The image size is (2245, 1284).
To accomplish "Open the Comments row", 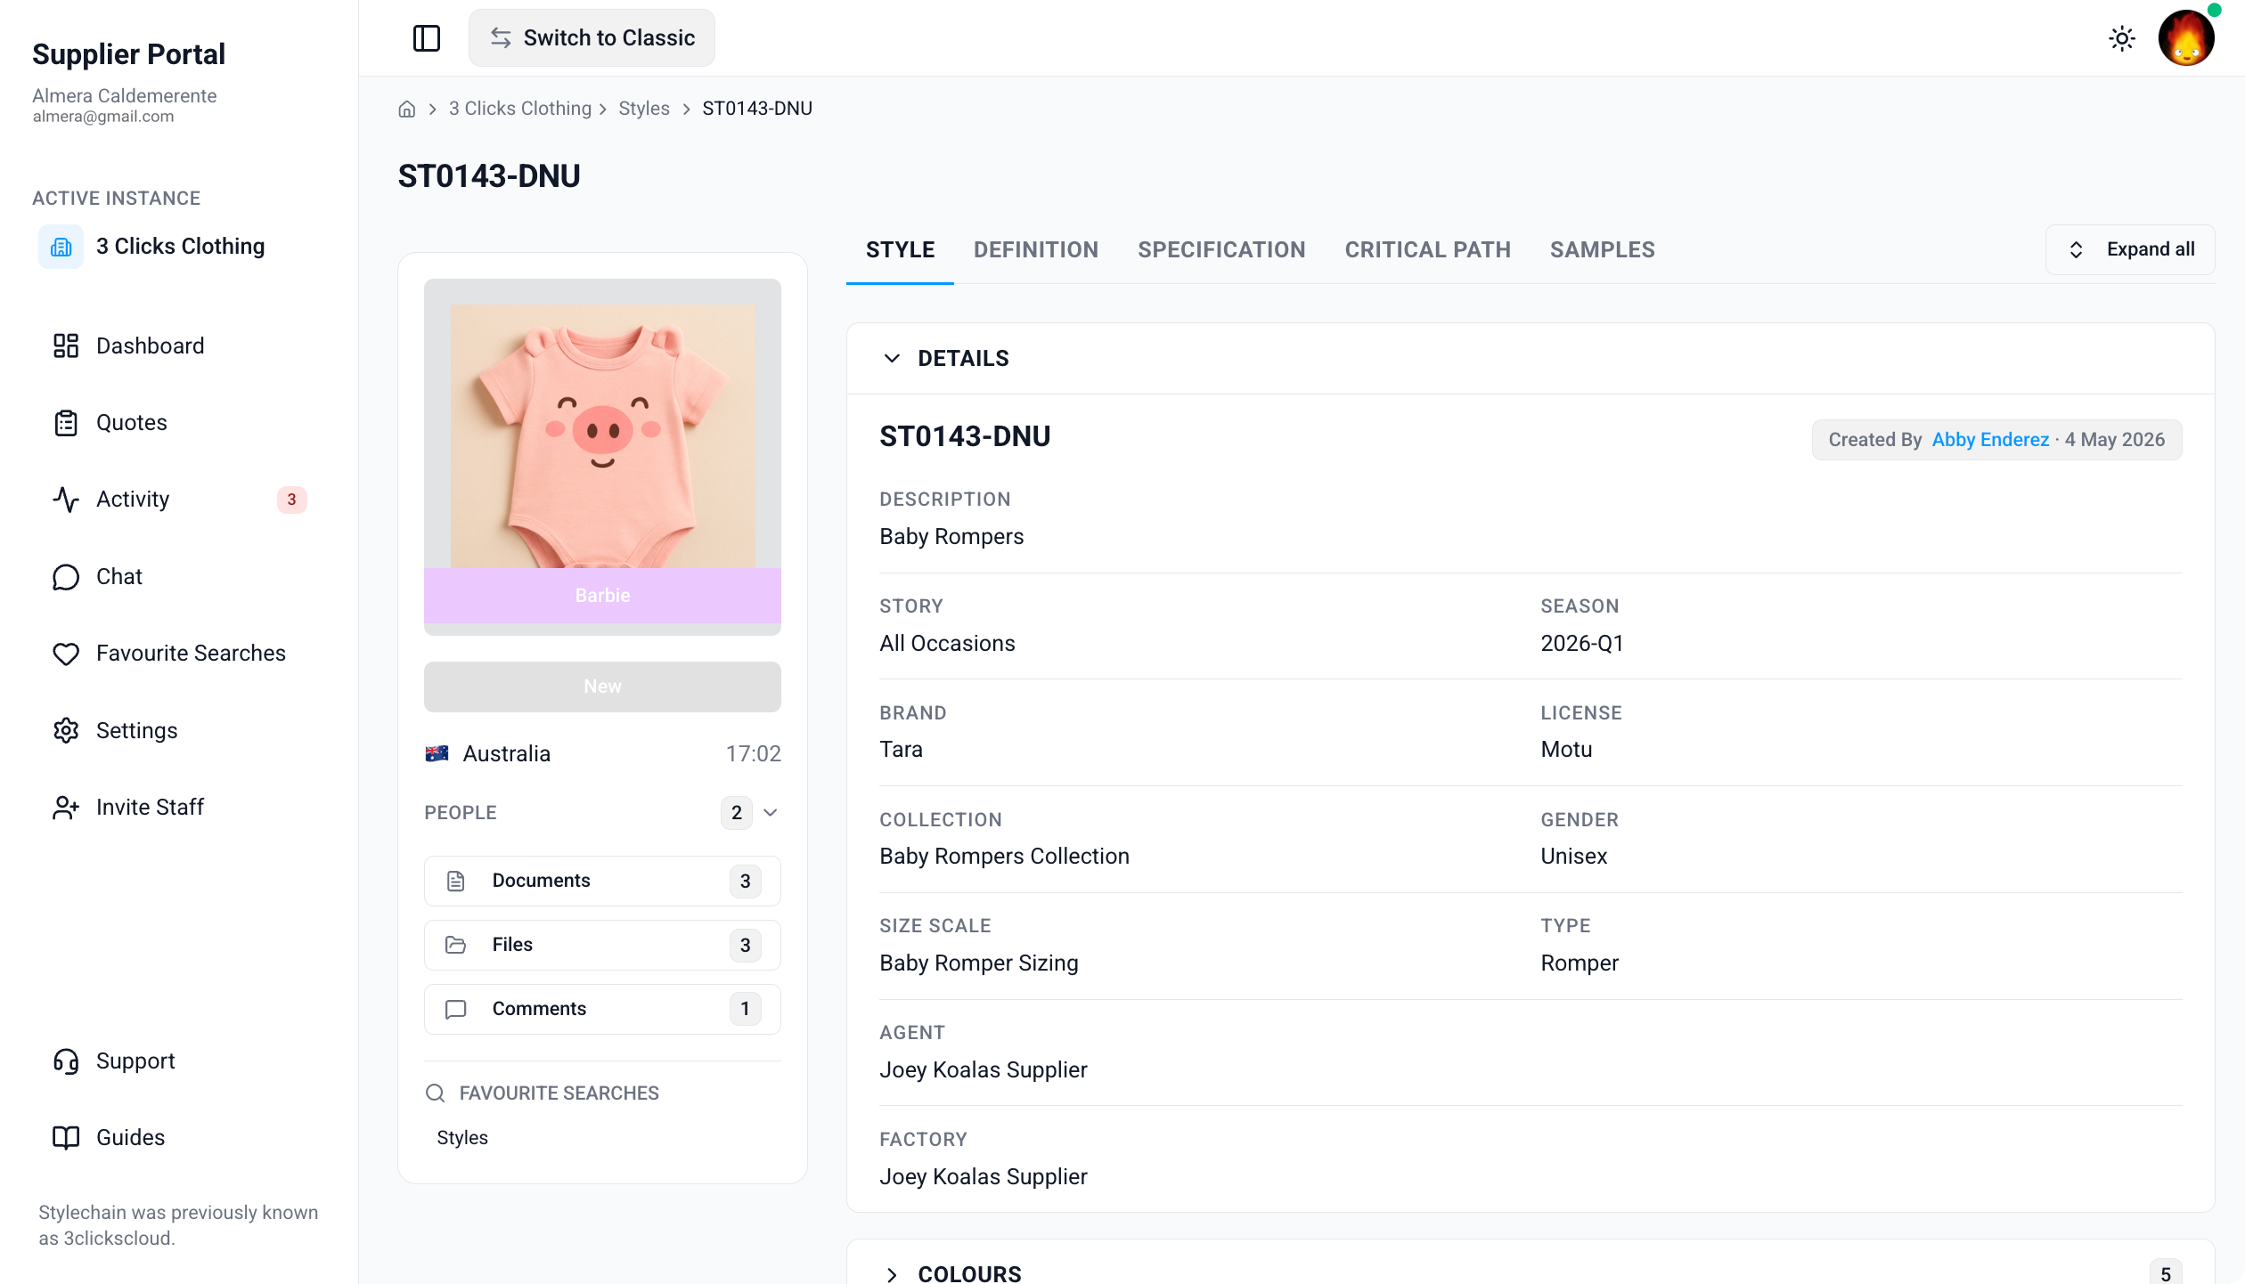I will pos(602,1009).
